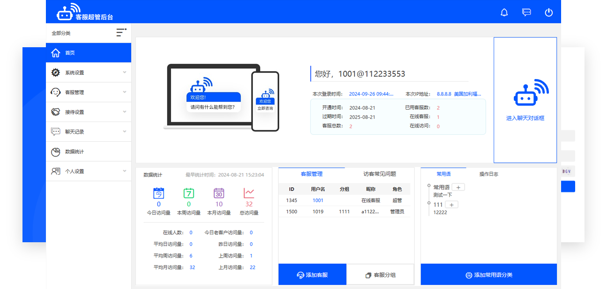Image resolution: width=607 pixels, height=289 pixels.
Task: Open the messages chat bubble icon
Action: click(526, 13)
